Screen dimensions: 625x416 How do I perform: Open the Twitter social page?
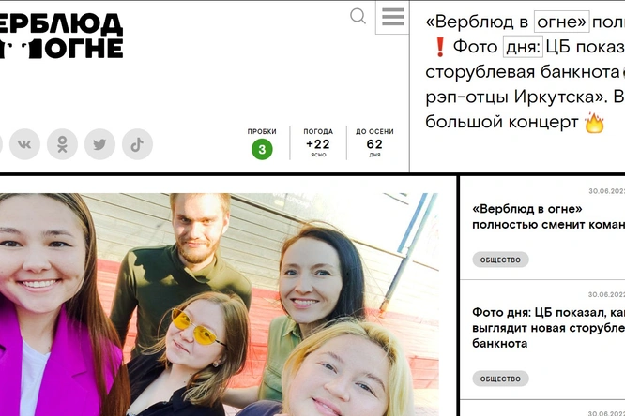pos(99,144)
